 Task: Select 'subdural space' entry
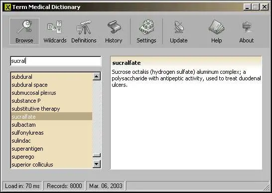(51, 85)
